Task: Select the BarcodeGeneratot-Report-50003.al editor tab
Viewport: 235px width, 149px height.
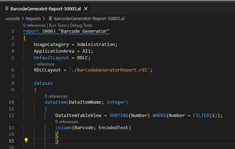Action: (x=46, y=9)
